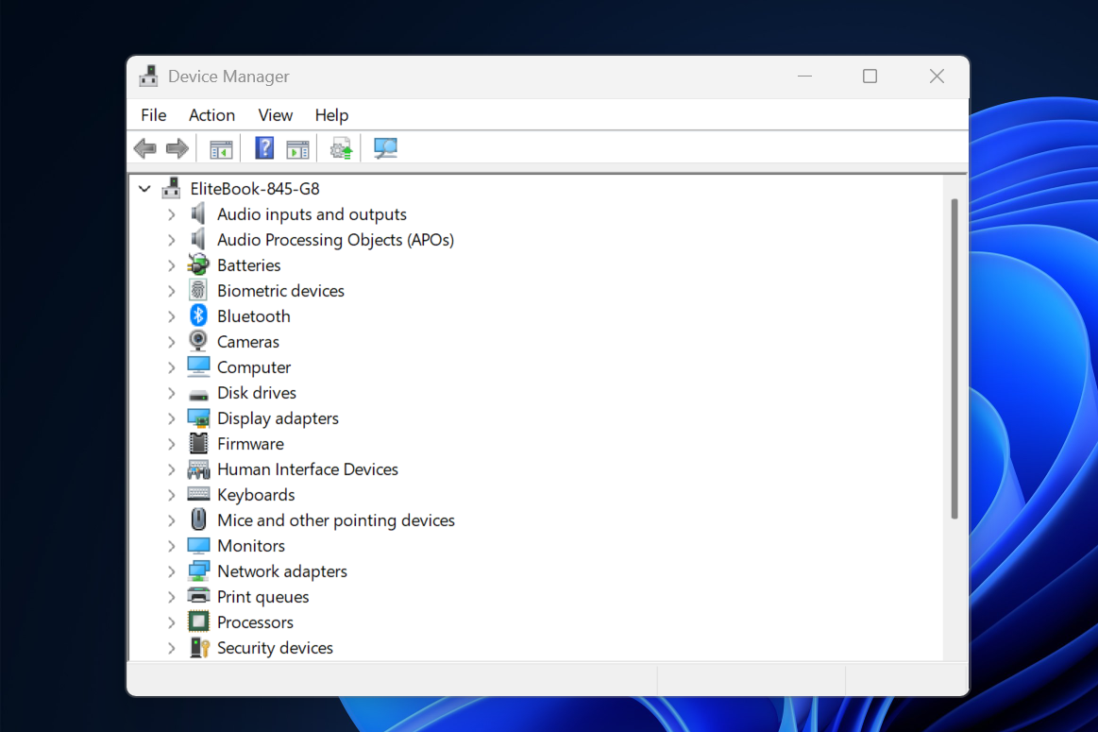The width and height of the screenshot is (1098, 732).
Task: Open the Help menu
Action: 331,115
